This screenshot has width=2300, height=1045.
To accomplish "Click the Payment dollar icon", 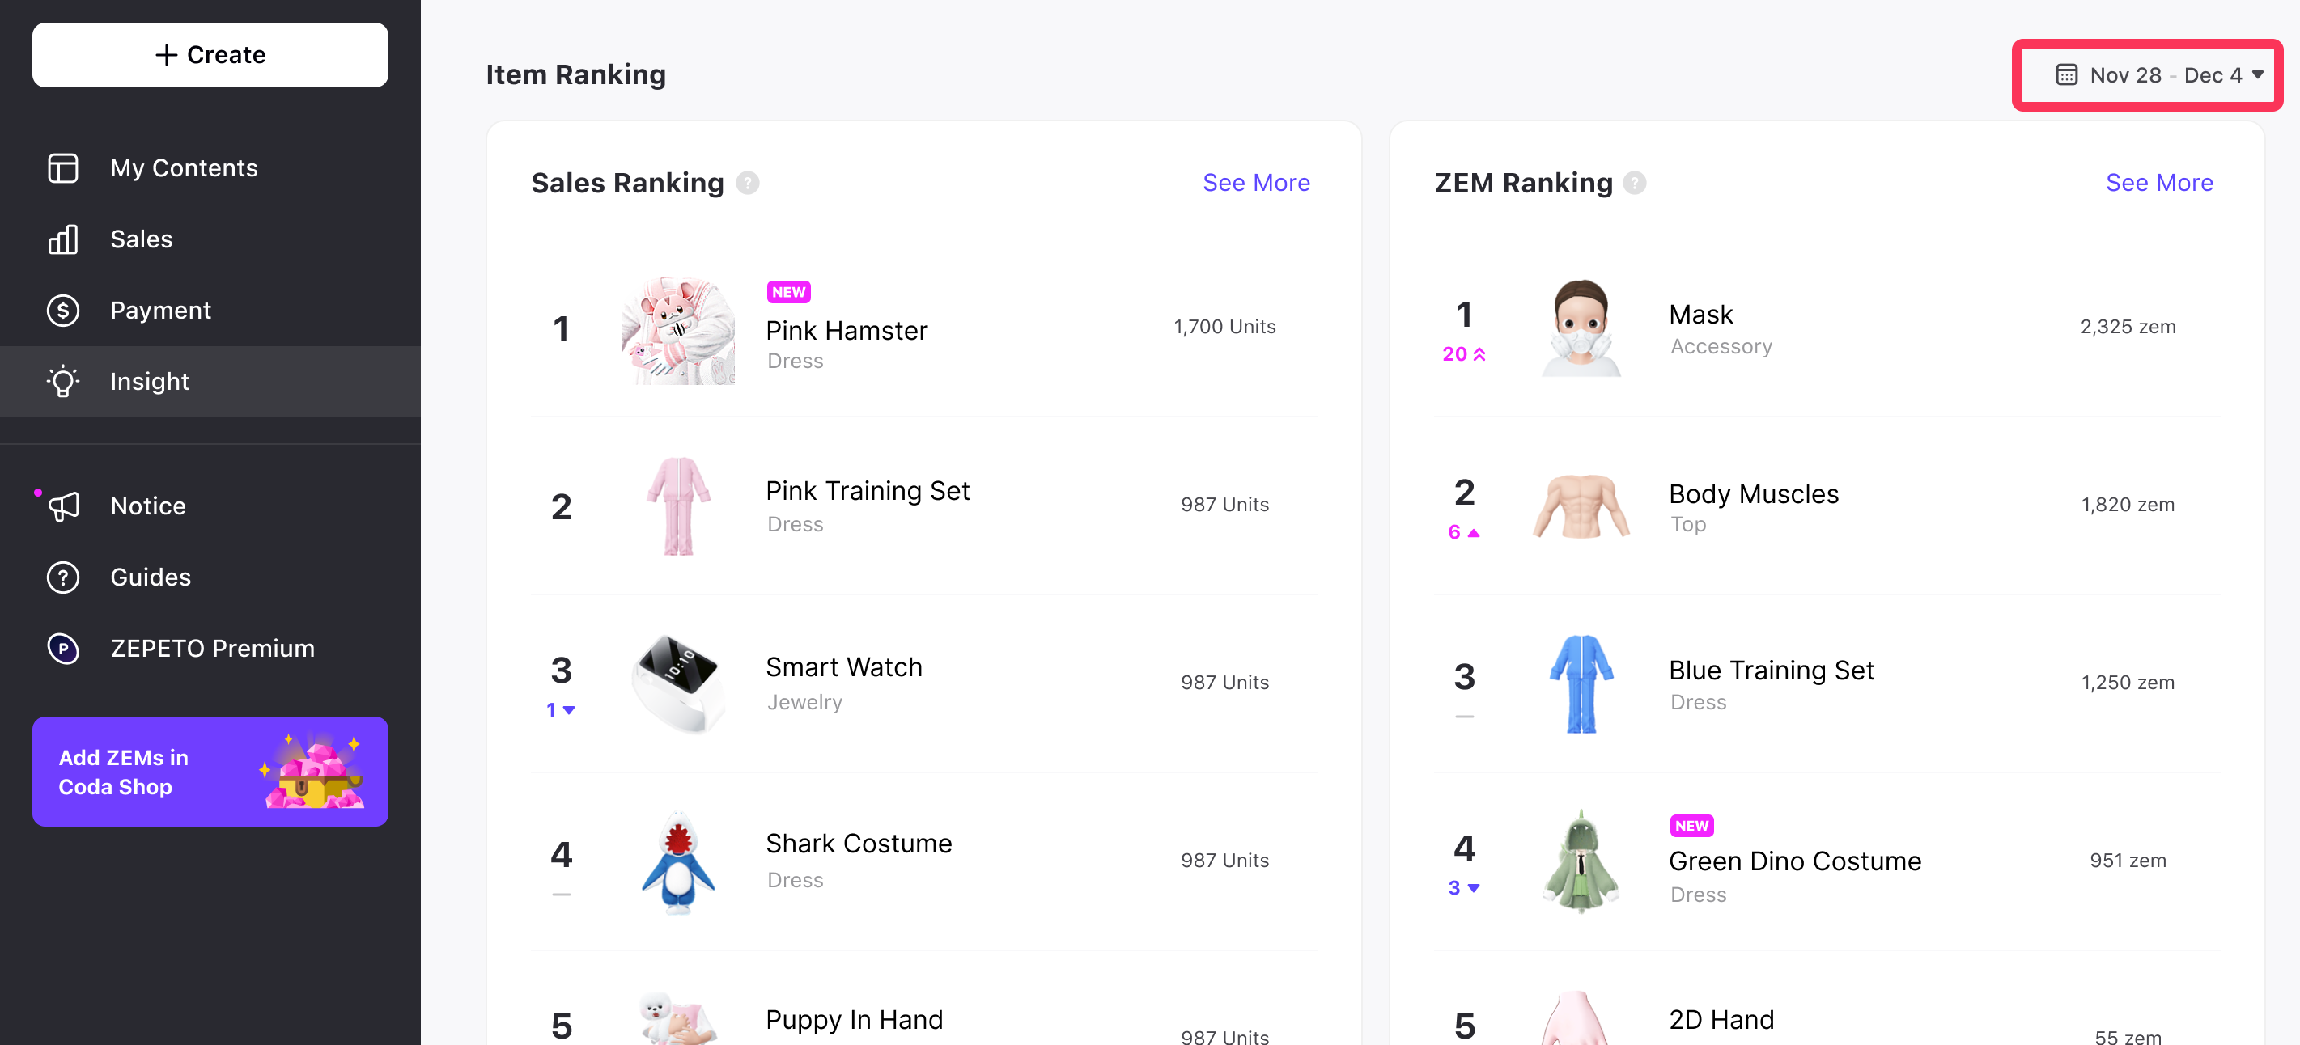I will tap(62, 311).
